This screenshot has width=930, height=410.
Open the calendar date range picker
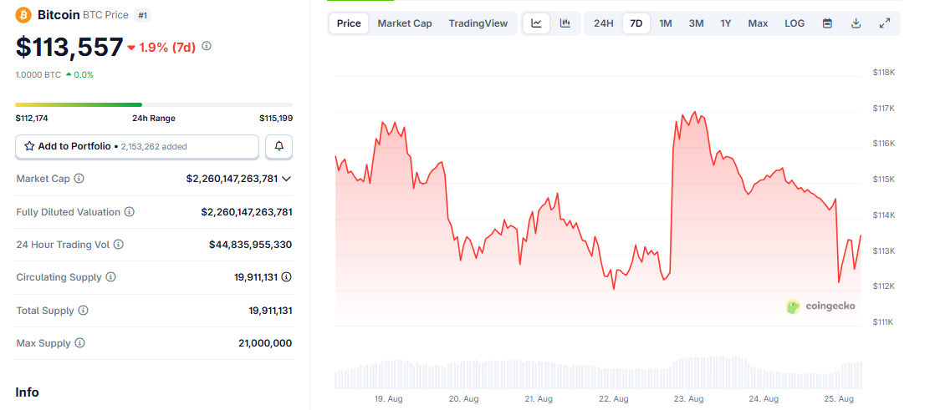tap(827, 23)
